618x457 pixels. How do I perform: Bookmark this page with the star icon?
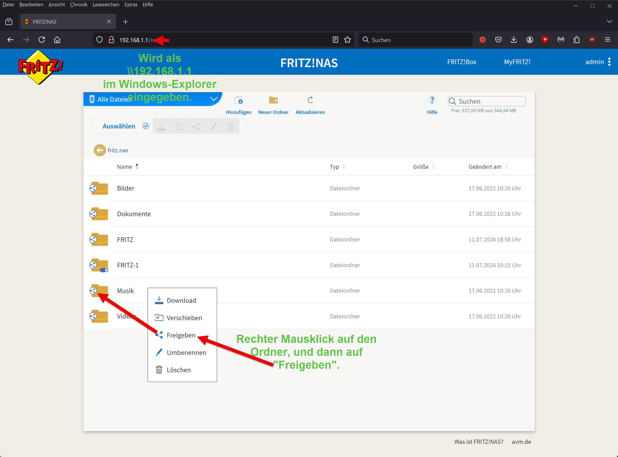[347, 40]
